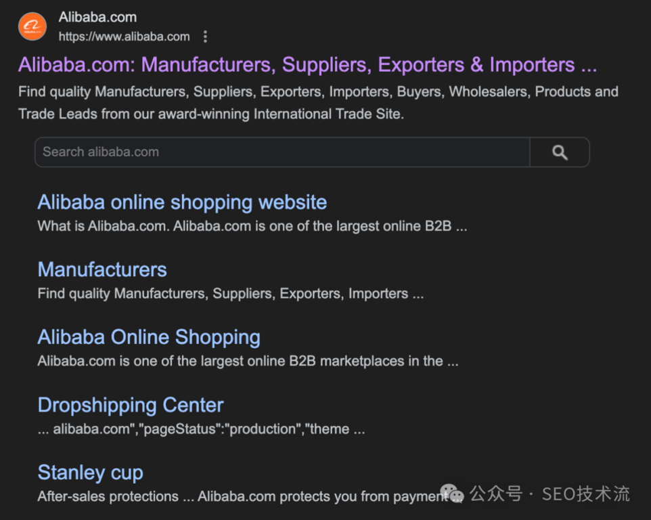Click the https://www.alibaba.com URL text
Image resolution: width=651 pixels, height=520 pixels.
pos(124,37)
